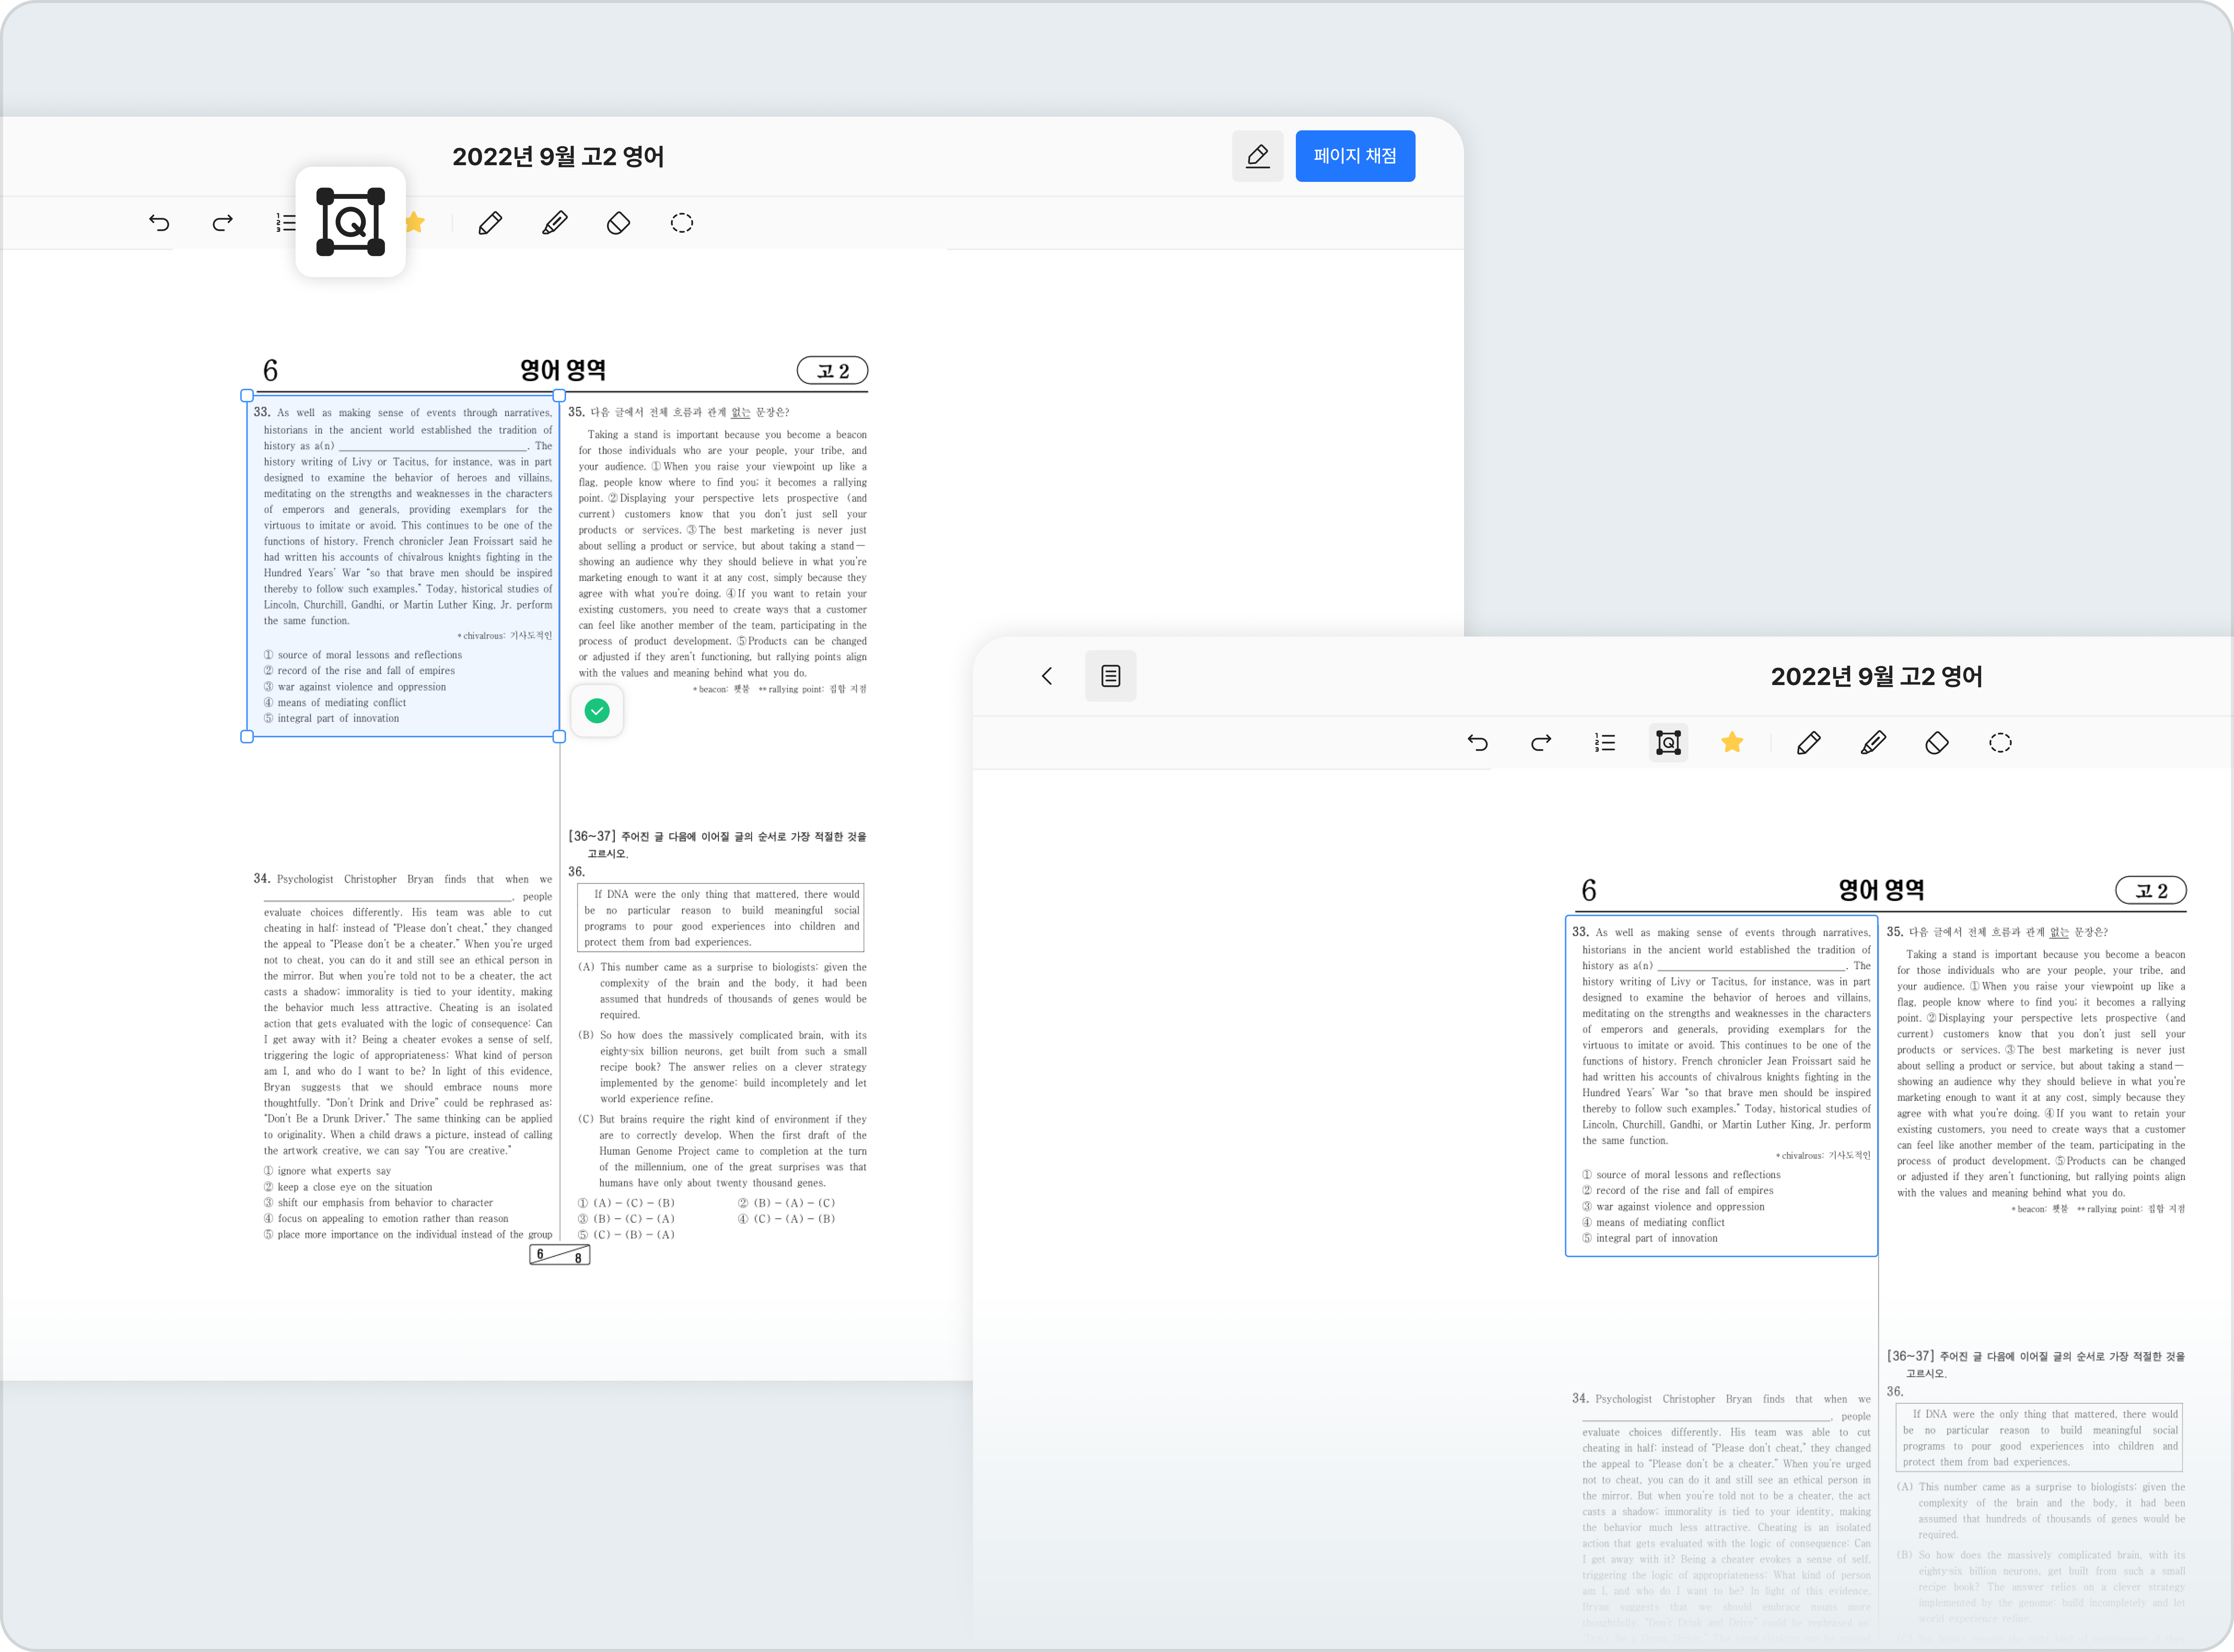Click the 페이지 채점 button
Screen dimensions: 2234x1652
[1355, 156]
